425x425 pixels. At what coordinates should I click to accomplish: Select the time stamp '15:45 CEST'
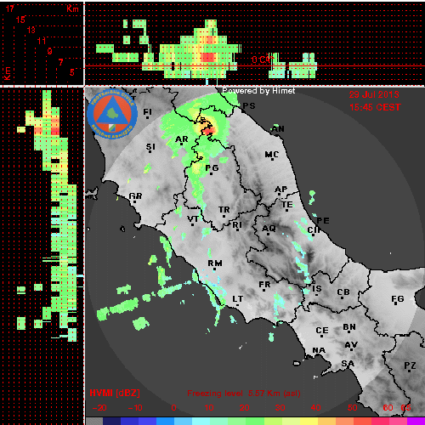click(x=375, y=107)
